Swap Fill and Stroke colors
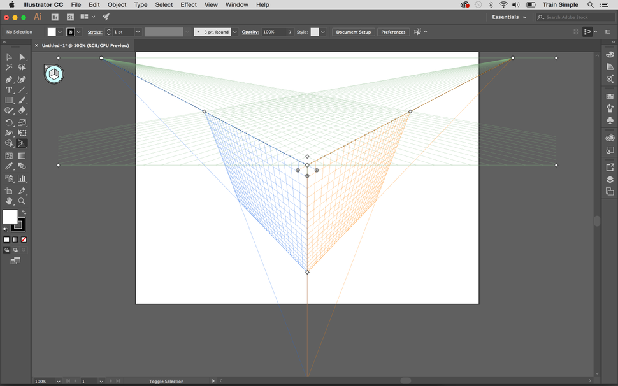 click(x=24, y=213)
